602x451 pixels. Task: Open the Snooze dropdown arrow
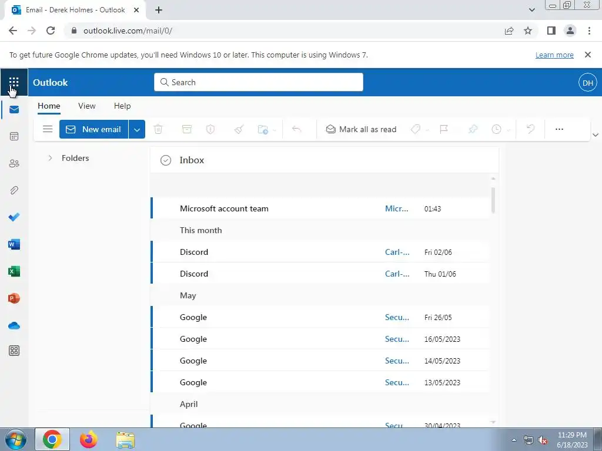509,130
